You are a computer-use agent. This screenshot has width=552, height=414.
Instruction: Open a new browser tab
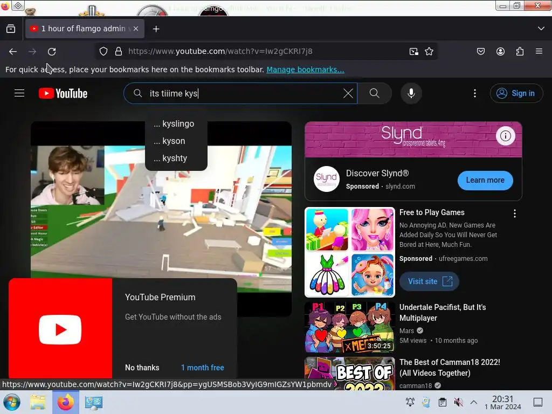156,29
